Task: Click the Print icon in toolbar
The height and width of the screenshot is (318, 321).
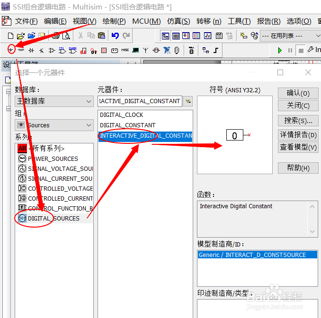Action: pyautogui.click(x=55, y=36)
